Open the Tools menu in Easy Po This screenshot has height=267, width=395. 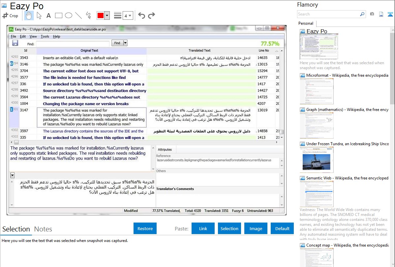[x=45, y=37]
